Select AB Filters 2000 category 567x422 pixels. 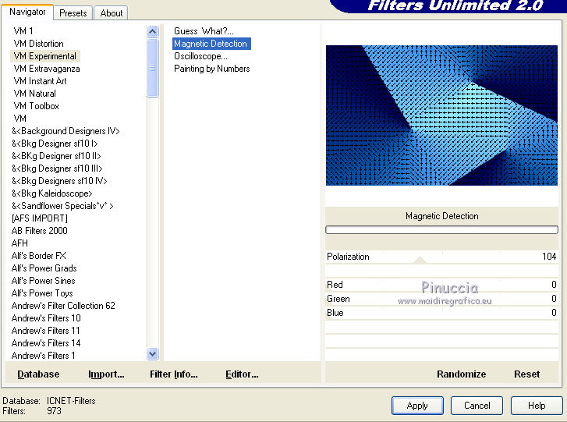(x=40, y=231)
